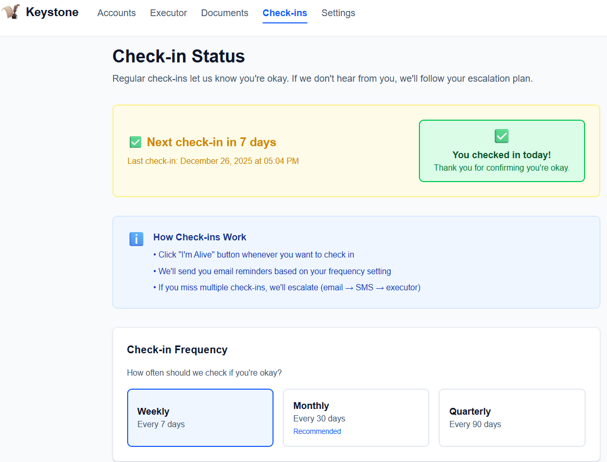Image resolution: width=607 pixels, height=462 pixels.
Task: Open the Executor section
Action: pyautogui.click(x=168, y=13)
